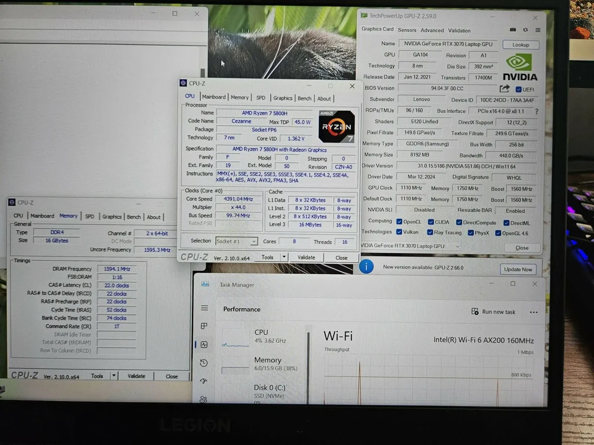Viewport: 594px width, 445px height.
Task: Toggle the UEFI checkbox in GPU-Z
Action: [x=518, y=89]
